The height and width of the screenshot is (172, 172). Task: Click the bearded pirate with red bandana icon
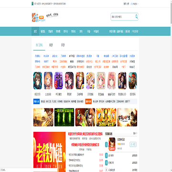point(133,80)
